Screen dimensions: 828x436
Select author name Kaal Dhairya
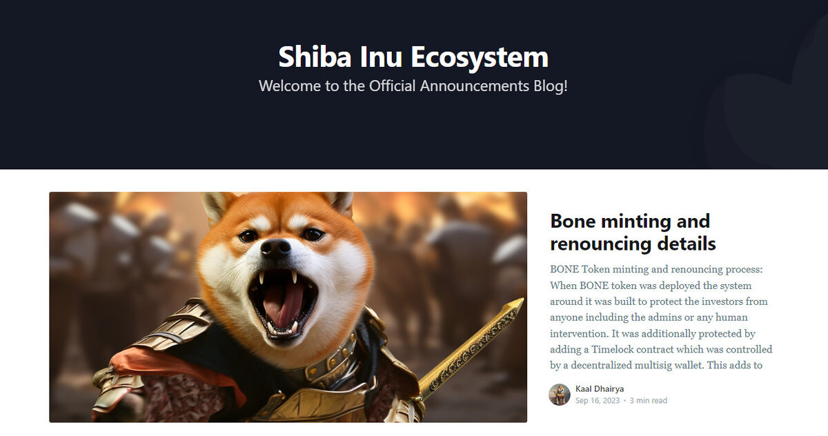[600, 389]
